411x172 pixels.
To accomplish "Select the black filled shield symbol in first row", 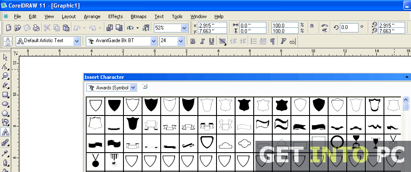I will click(114, 106).
